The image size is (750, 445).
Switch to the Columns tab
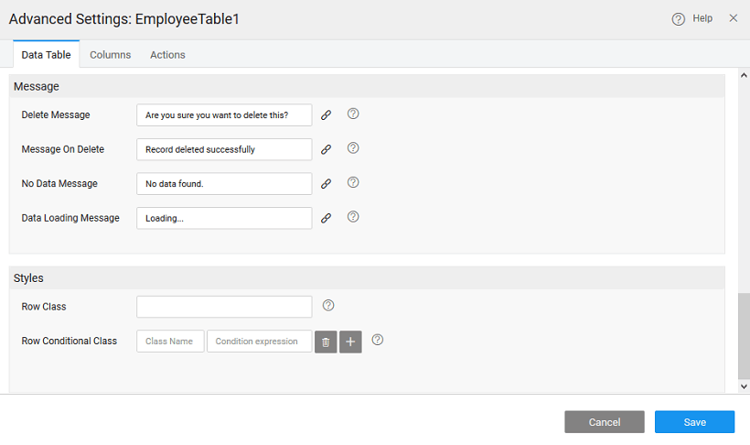[110, 55]
